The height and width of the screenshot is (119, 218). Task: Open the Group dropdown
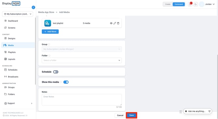[x=82, y=49]
